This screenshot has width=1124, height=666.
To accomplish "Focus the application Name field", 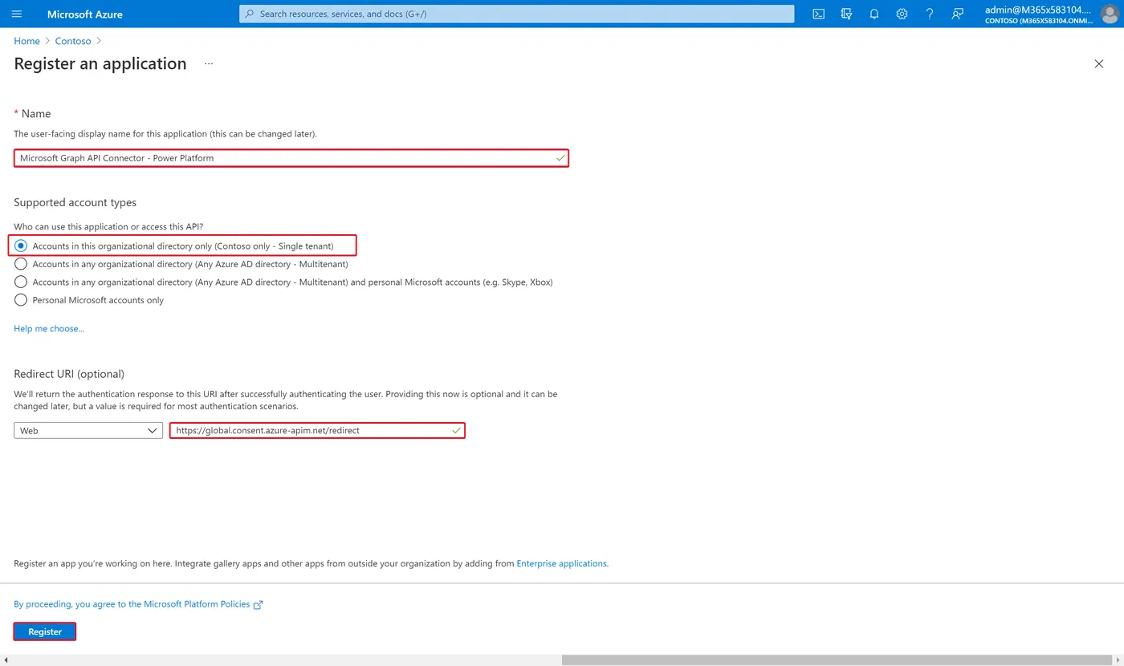I will click(x=291, y=158).
